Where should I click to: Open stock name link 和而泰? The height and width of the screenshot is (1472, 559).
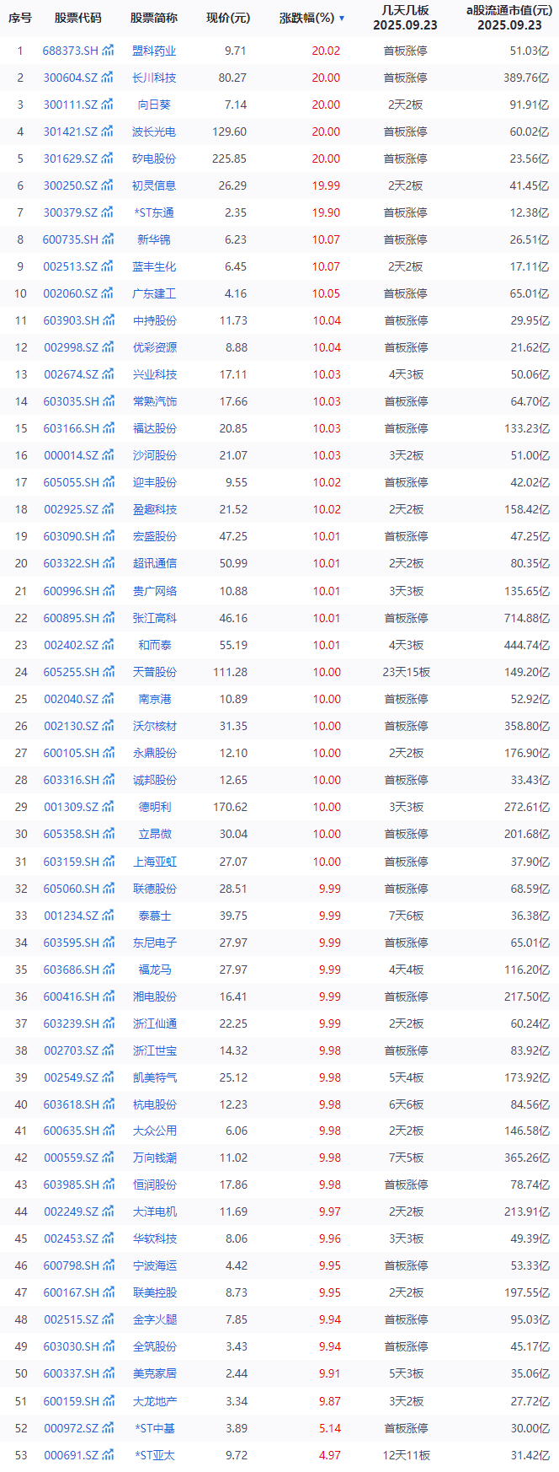coord(155,645)
